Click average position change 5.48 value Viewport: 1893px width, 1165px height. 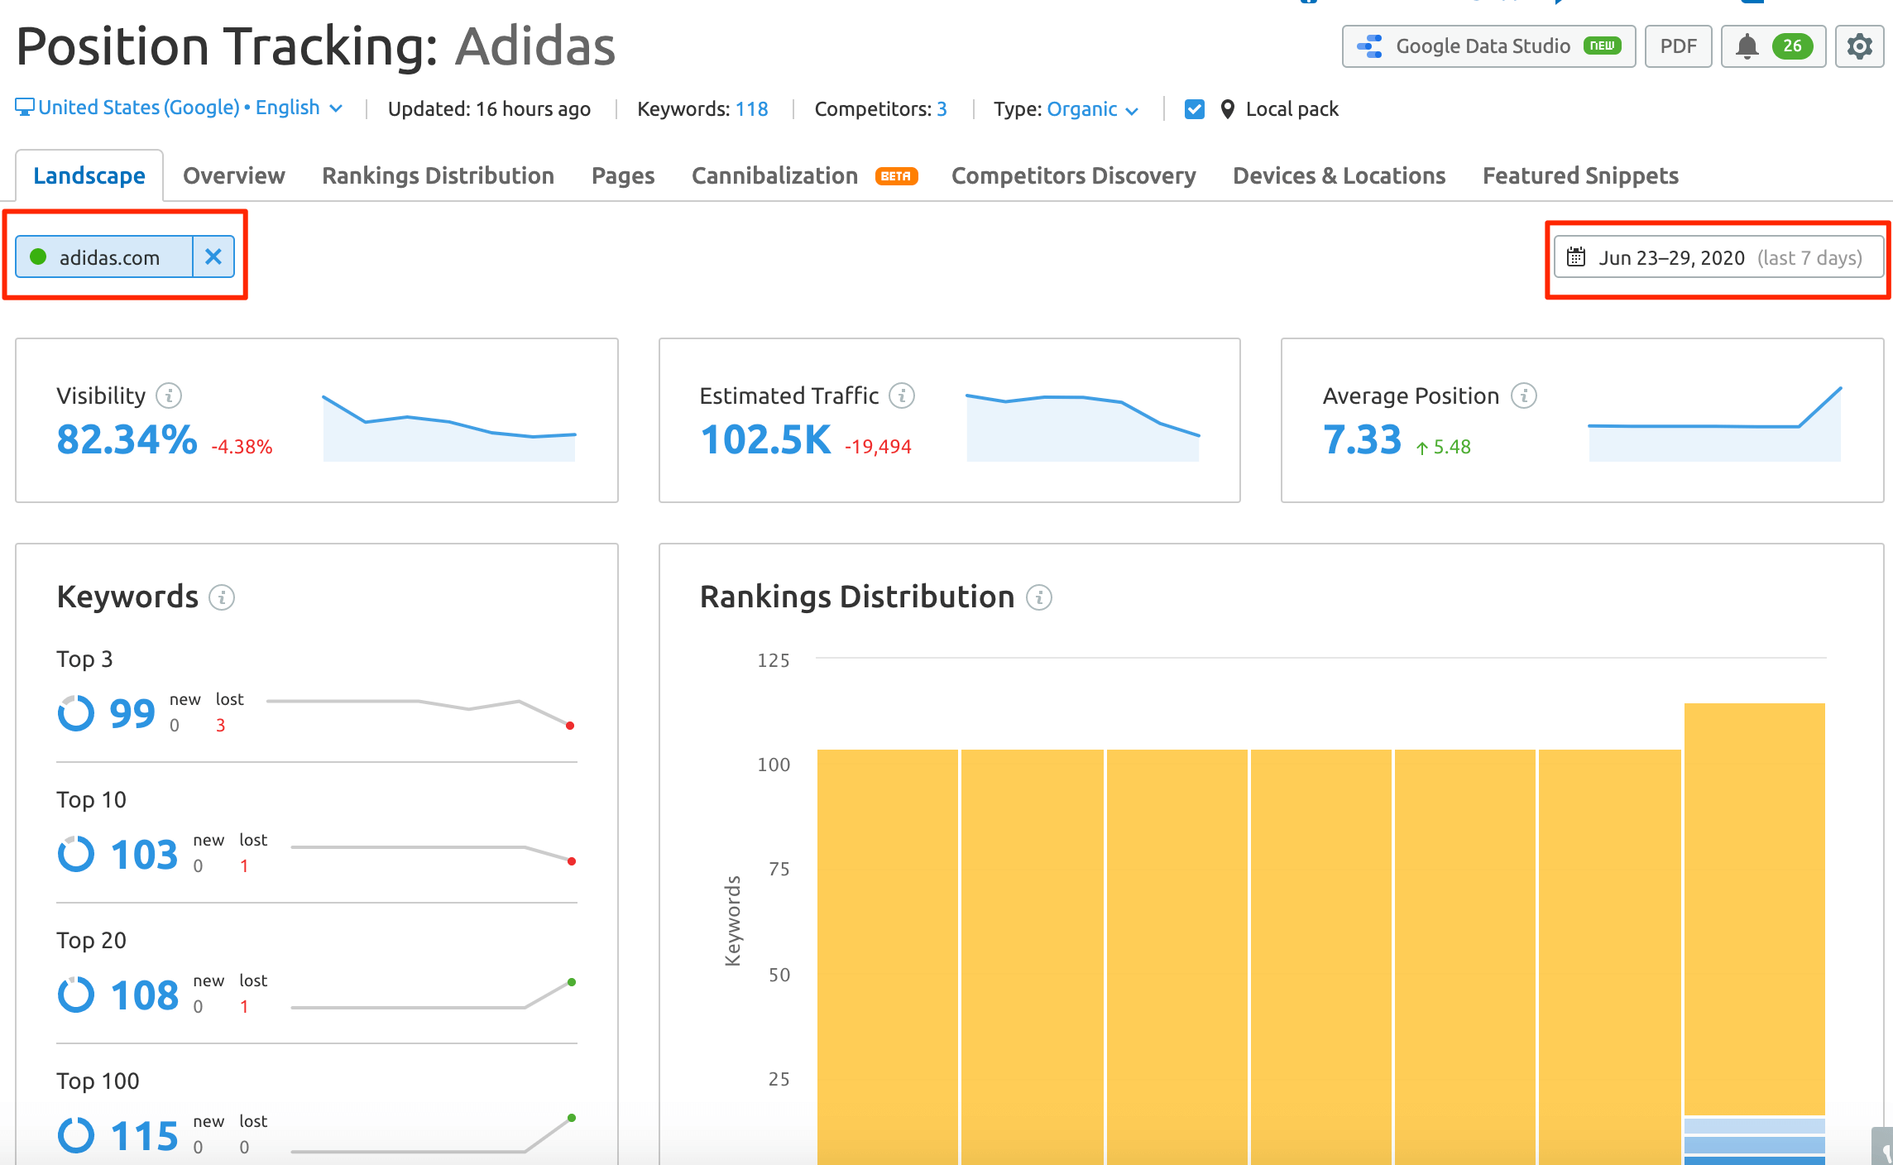(x=1444, y=447)
